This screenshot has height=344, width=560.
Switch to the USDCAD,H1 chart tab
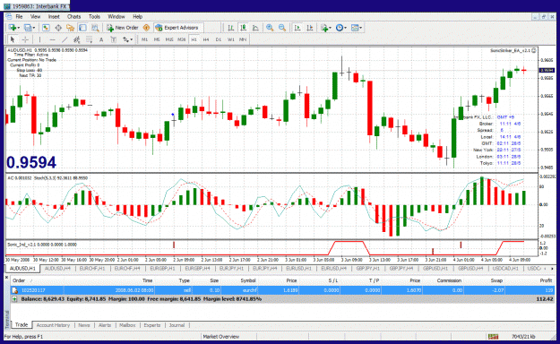tap(505, 268)
